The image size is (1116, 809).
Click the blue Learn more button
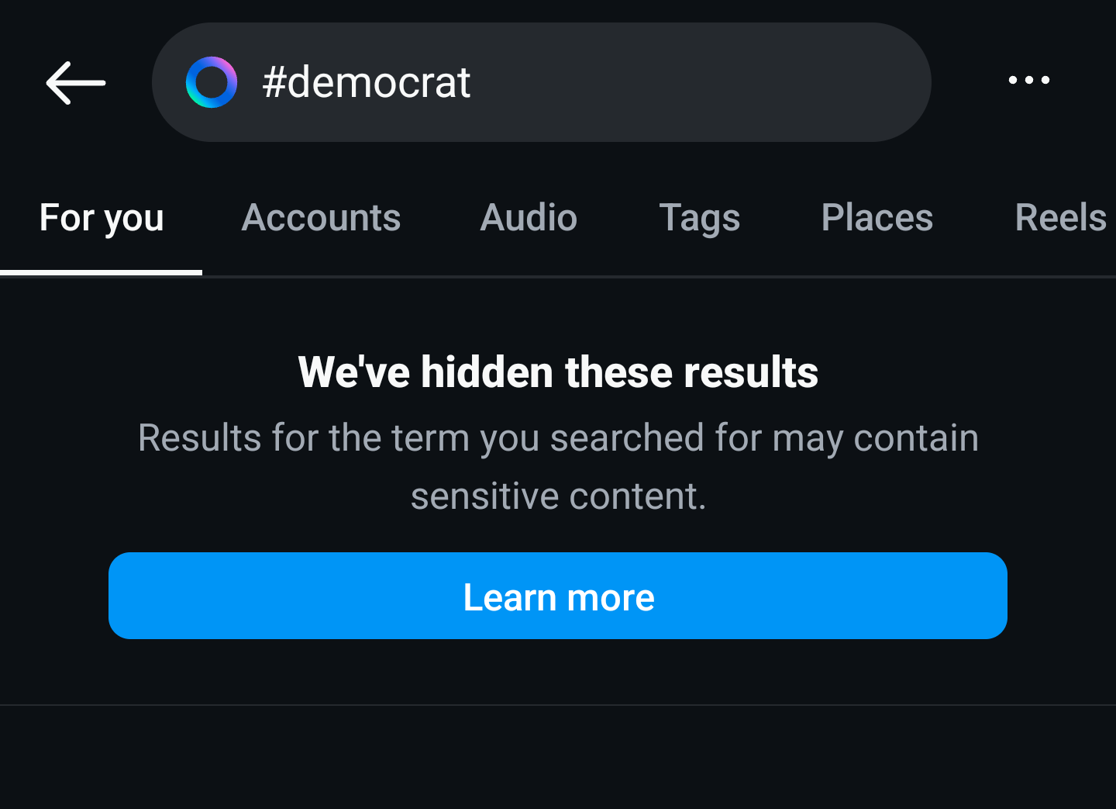click(x=558, y=596)
